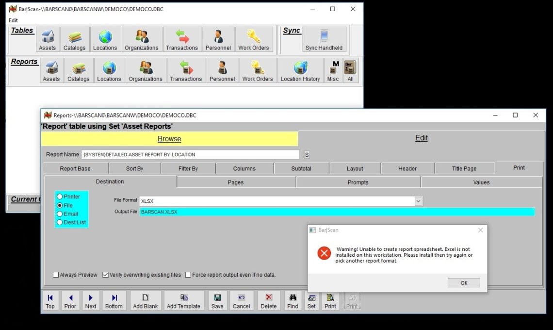
Task: Click the File Format XLSX field
Action: click(x=277, y=201)
